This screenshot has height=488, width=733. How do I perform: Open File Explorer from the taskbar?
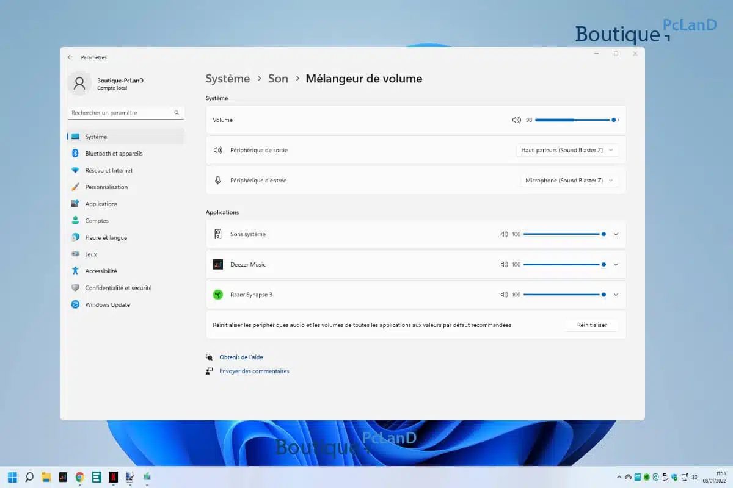[x=46, y=477]
